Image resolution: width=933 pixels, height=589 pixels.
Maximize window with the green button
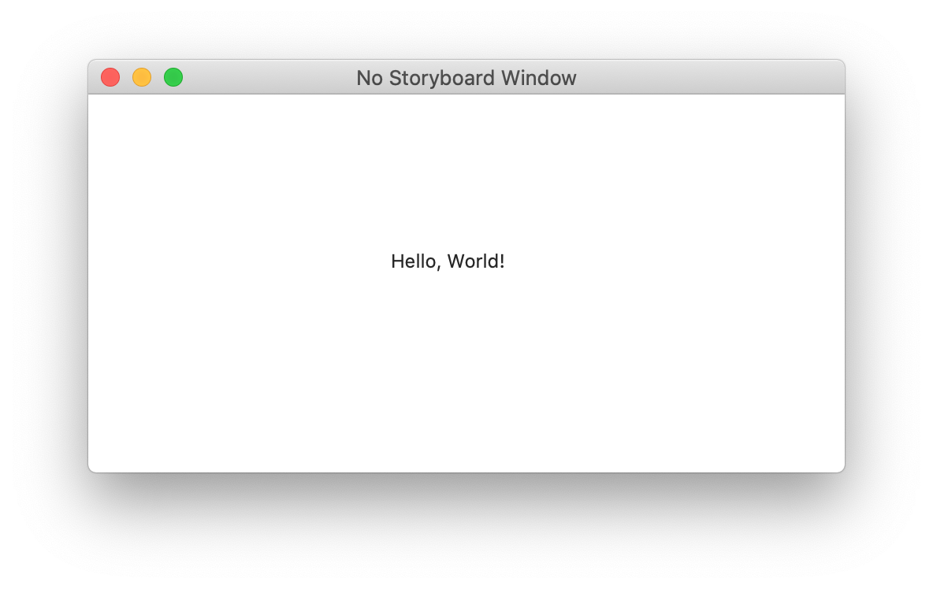click(x=173, y=77)
